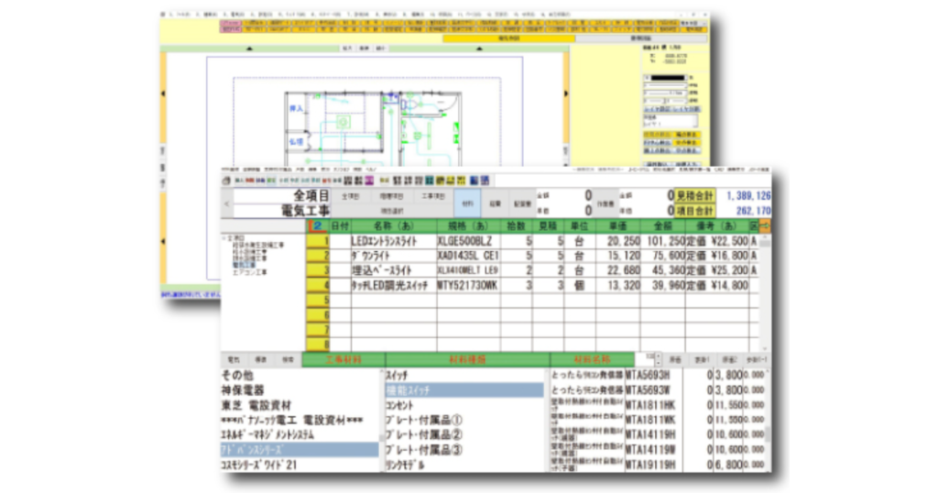This screenshot has width=938, height=493.
Task: Click the 現在選択 button
Action: coord(392,211)
